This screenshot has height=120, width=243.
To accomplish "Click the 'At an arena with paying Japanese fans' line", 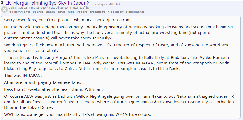I will click(x=43, y=82).
